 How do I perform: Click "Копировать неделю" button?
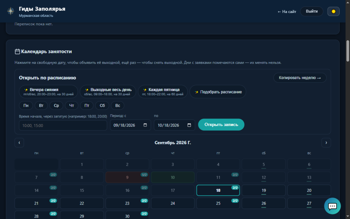(300, 78)
